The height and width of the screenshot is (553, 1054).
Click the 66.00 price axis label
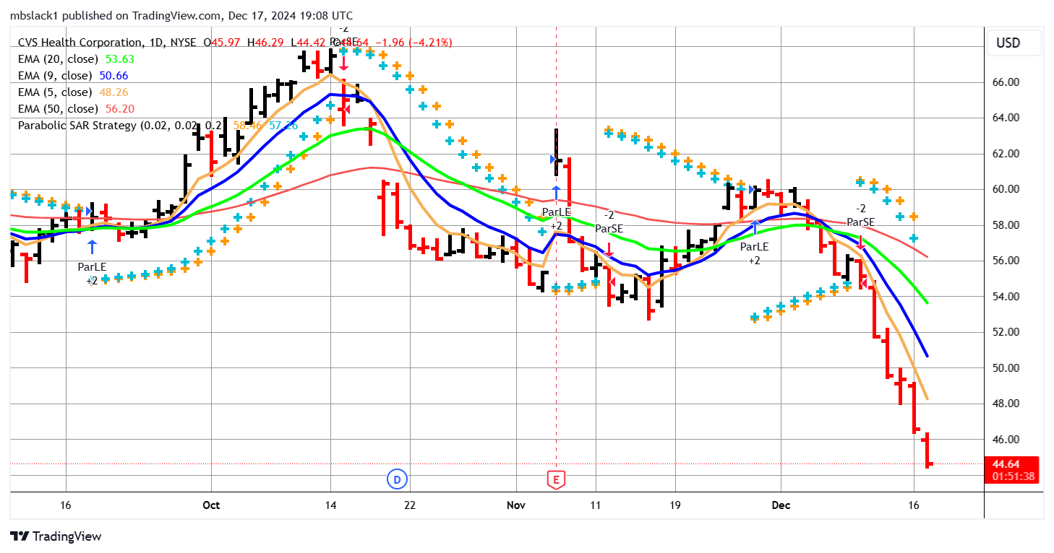click(1006, 82)
